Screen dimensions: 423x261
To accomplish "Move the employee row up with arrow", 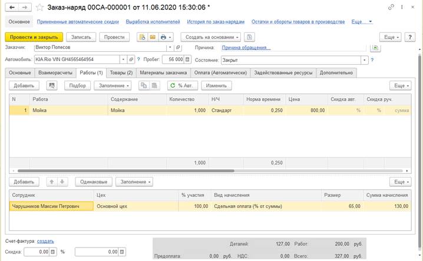I will (x=51, y=182).
